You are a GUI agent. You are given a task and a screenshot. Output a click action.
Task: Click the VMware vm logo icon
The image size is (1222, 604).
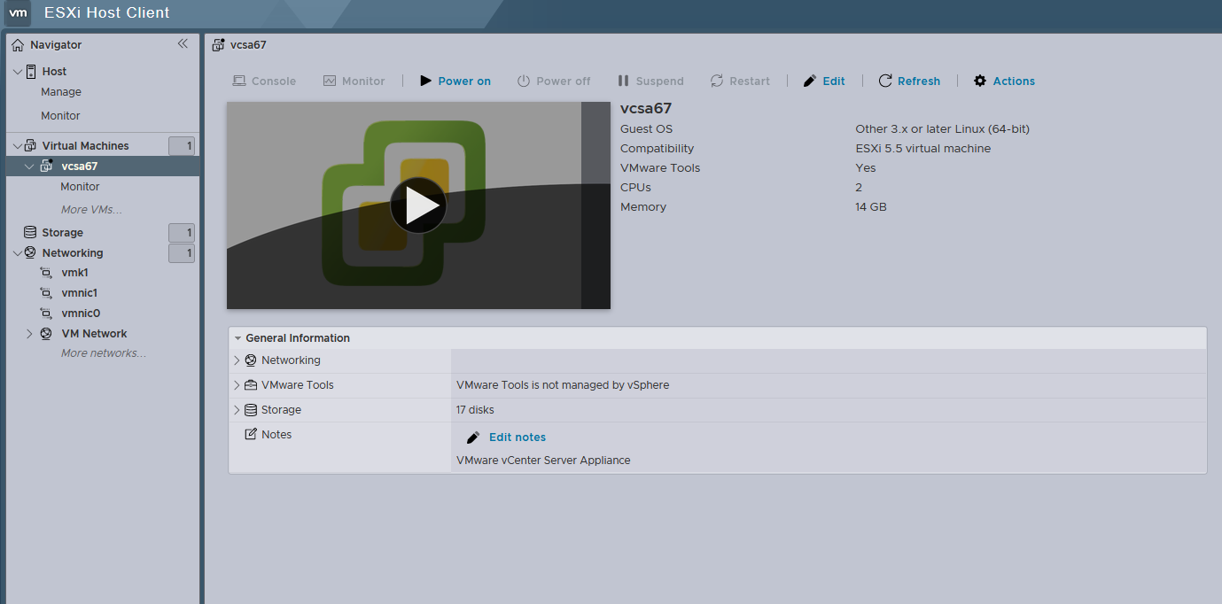click(x=19, y=12)
